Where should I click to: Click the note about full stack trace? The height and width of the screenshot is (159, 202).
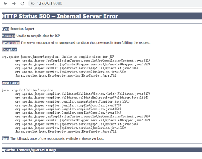pyautogui.click(x=57, y=138)
